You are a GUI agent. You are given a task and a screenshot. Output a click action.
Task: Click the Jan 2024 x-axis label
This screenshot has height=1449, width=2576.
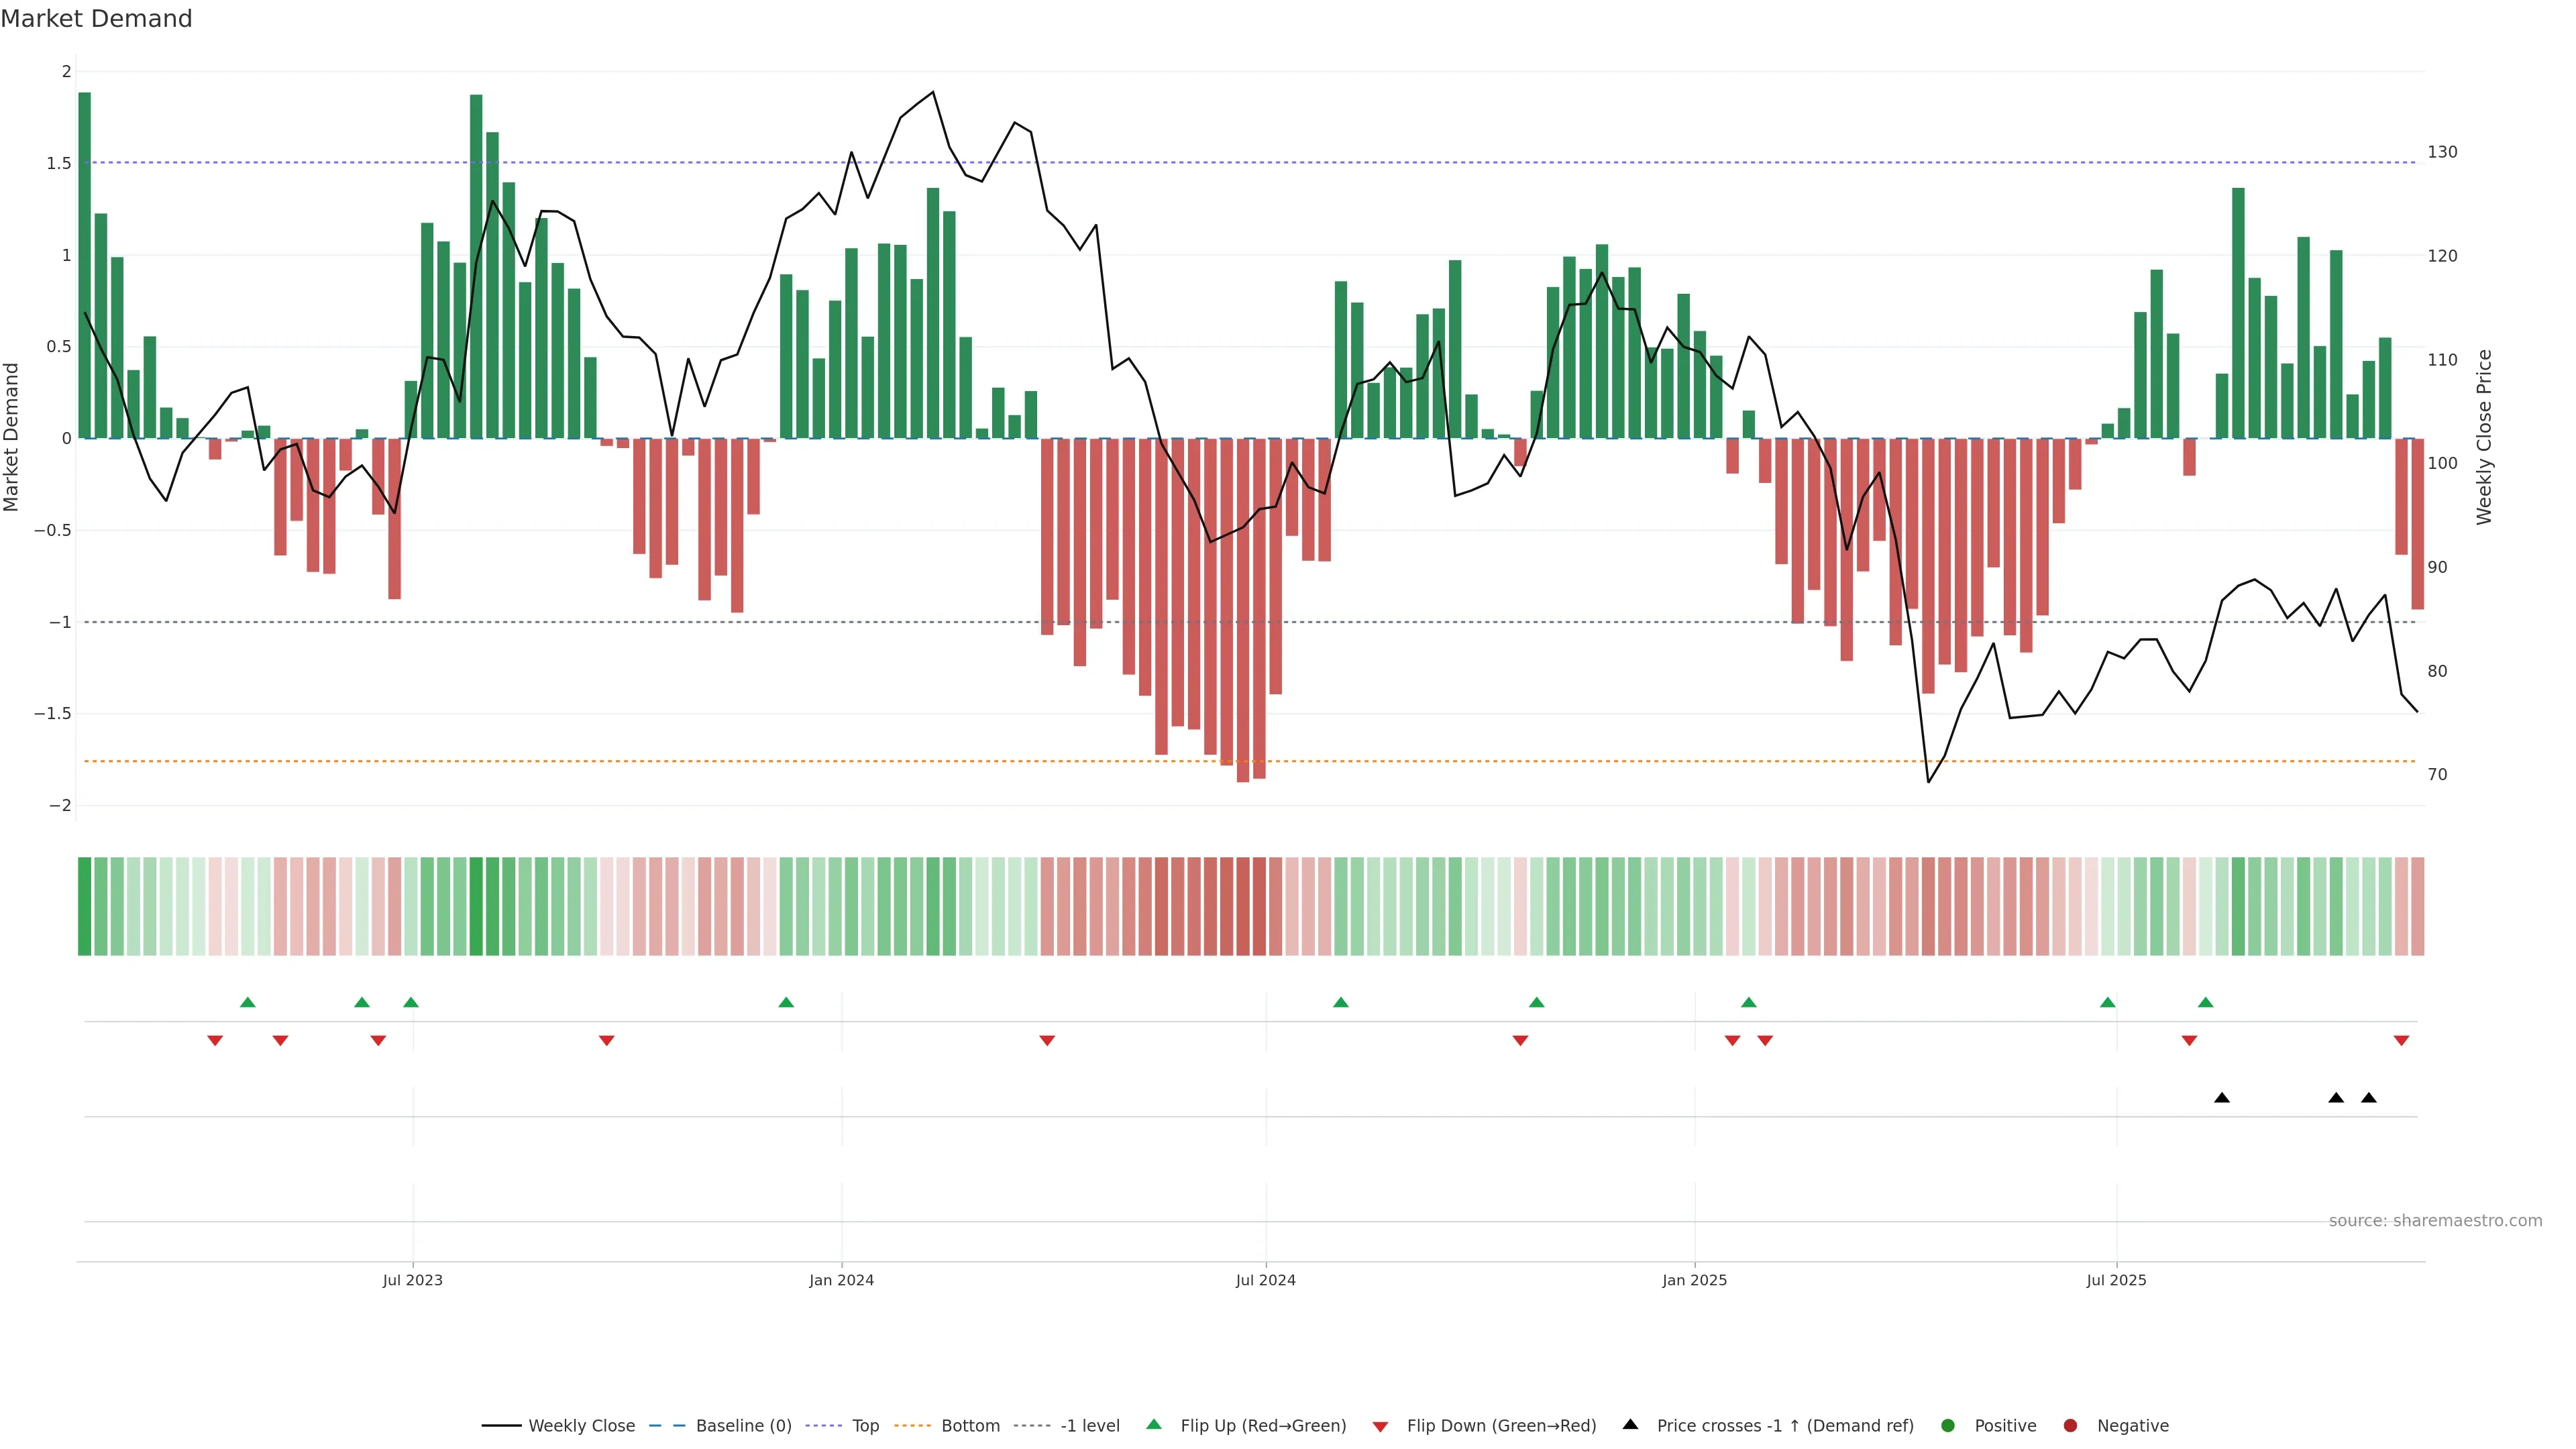pos(841,1280)
